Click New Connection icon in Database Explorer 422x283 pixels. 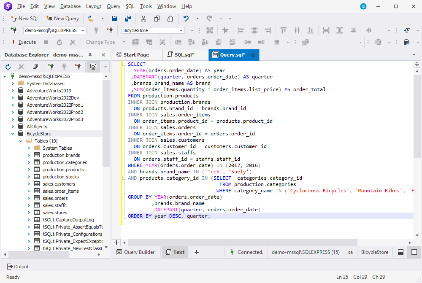coord(51,67)
